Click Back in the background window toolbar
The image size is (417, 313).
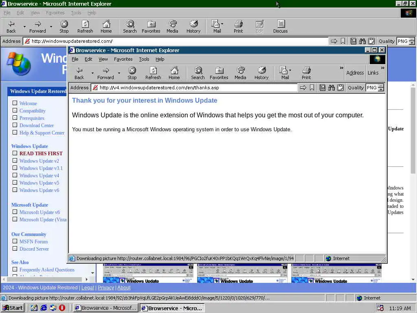[x=11, y=27]
